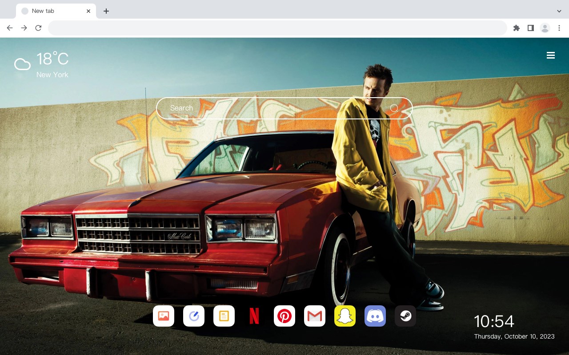Go back to the previous page
The height and width of the screenshot is (355, 569).
(10, 28)
